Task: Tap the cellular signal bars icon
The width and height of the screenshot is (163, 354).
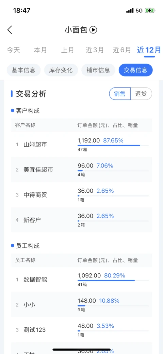Action: pos(130,10)
